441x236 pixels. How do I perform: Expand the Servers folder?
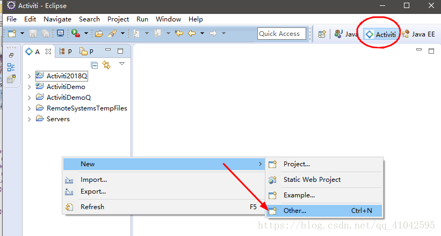click(x=29, y=119)
